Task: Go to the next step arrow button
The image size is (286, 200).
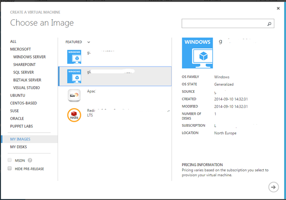Action: point(273,187)
